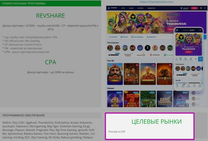Click the rank badge icon beside balance
This screenshot has height=141, width=208.
[181, 8]
